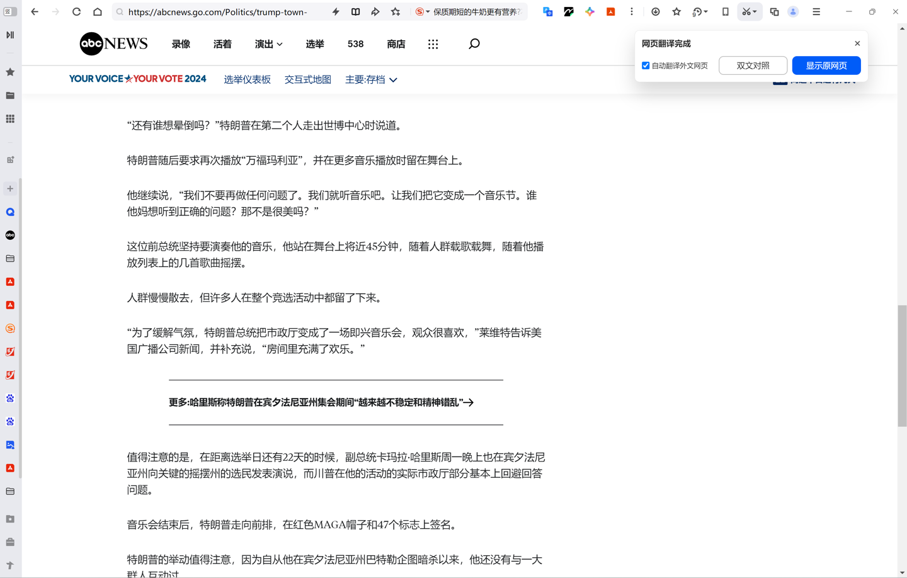Open the 选举 navigation item
907x578 pixels.
click(x=315, y=44)
